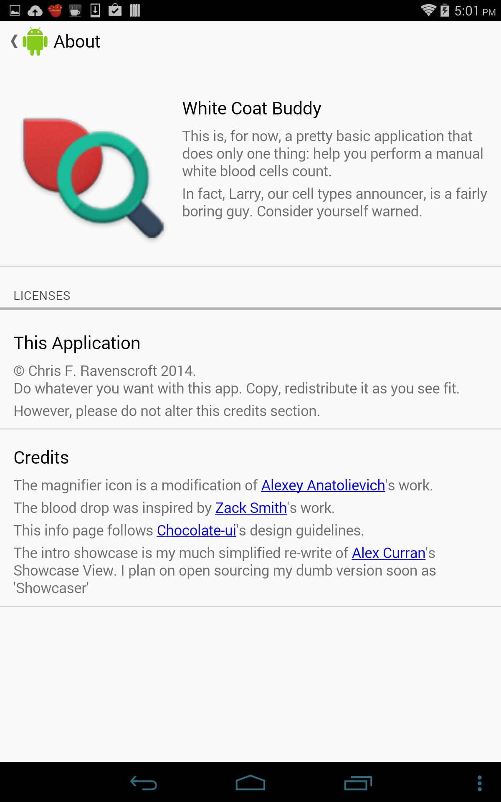Tap the back chevron beside About
501x802 pixels.
coord(14,41)
